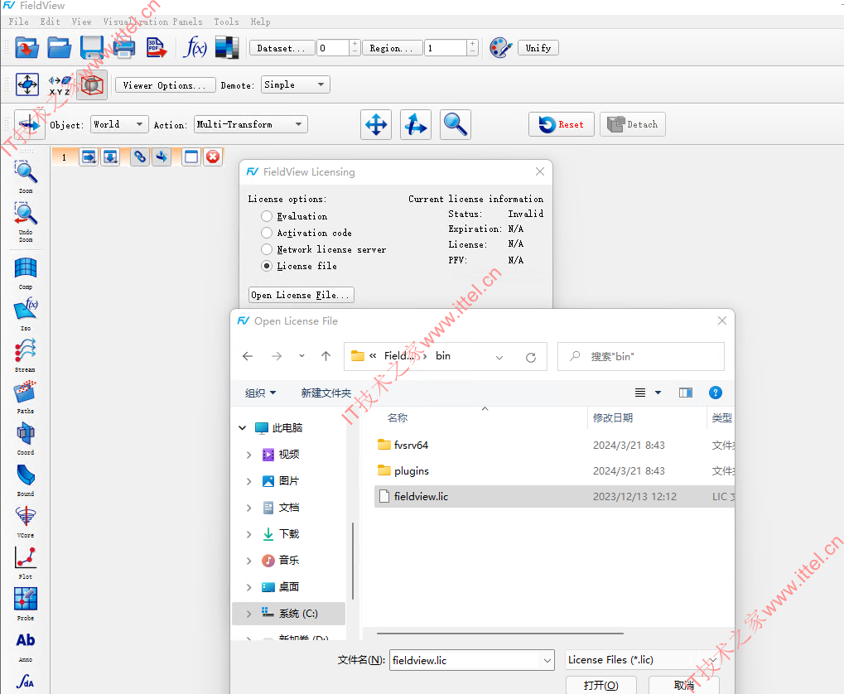Click the magnifier zoom icon in transform toolbar
Viewport: 844px width, 694px height.
455,124
